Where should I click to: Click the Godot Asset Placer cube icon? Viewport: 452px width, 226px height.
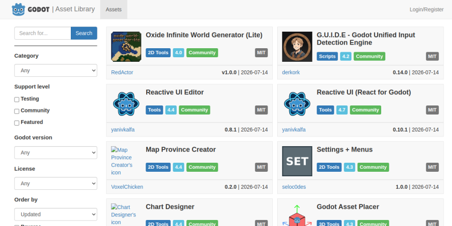pyautogui.click(x=297, y=215)
